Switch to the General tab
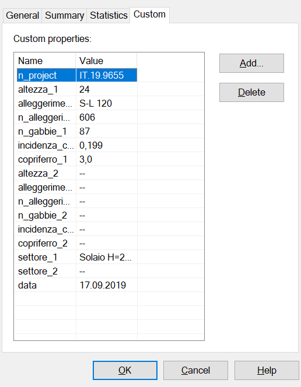 click(22, 15)
